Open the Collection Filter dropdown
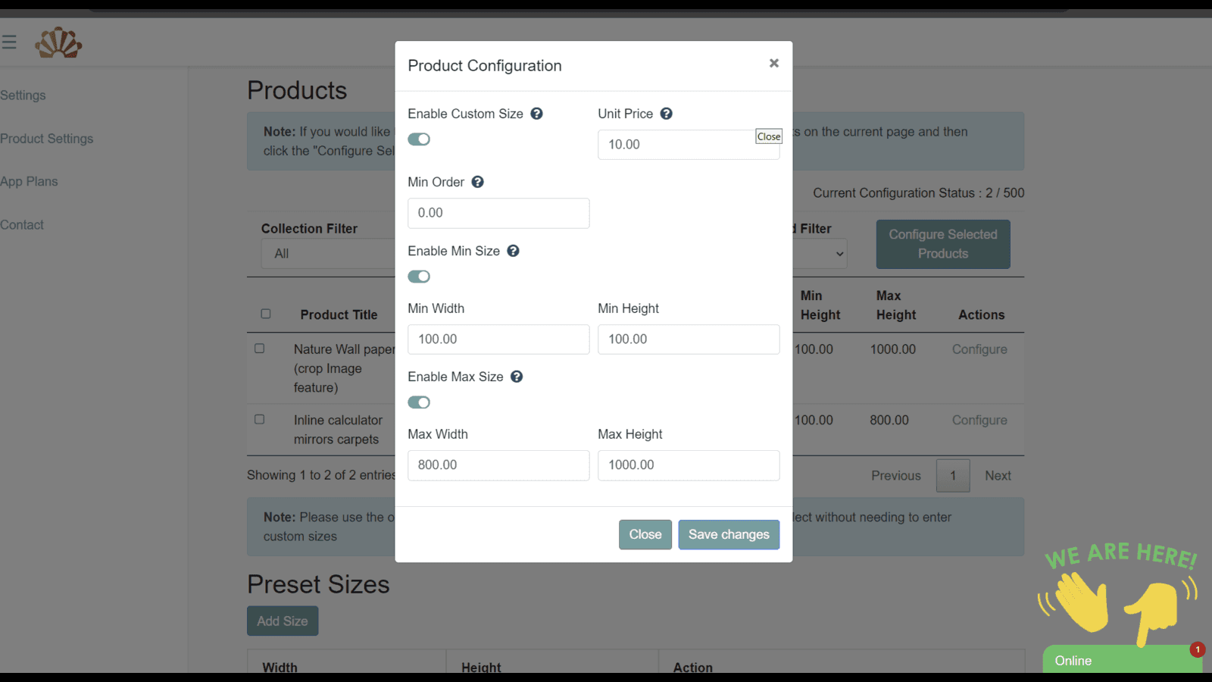1212x682 pixels. (x=327, y=254)
